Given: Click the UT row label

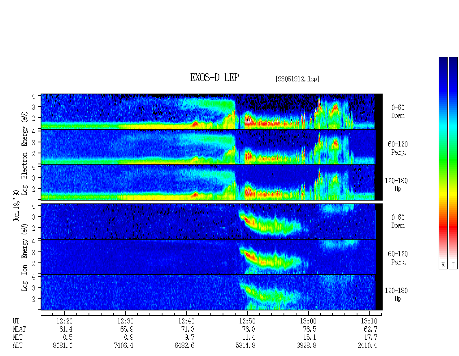Looking at the screenshot, I should (16, 321).
